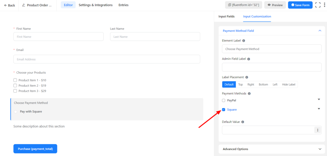This screenshot has width=327, height=156.
Task: Switch to the Input Fields tab
Action: pos(226,17)
